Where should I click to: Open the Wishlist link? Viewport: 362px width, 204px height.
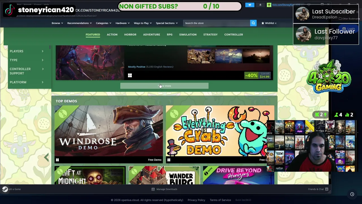tap(269, 23)
